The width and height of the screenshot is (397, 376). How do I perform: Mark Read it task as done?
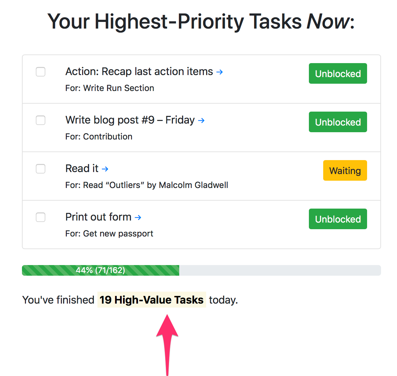pos(41,169)
